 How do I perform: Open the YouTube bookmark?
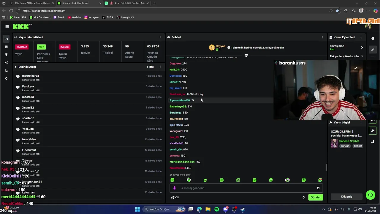click(74, 17)
